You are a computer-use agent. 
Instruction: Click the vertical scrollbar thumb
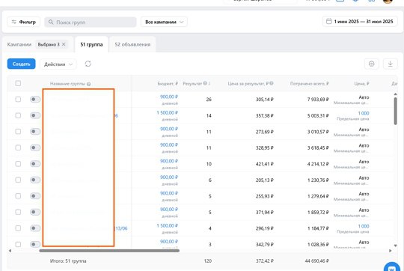point(396,111)
